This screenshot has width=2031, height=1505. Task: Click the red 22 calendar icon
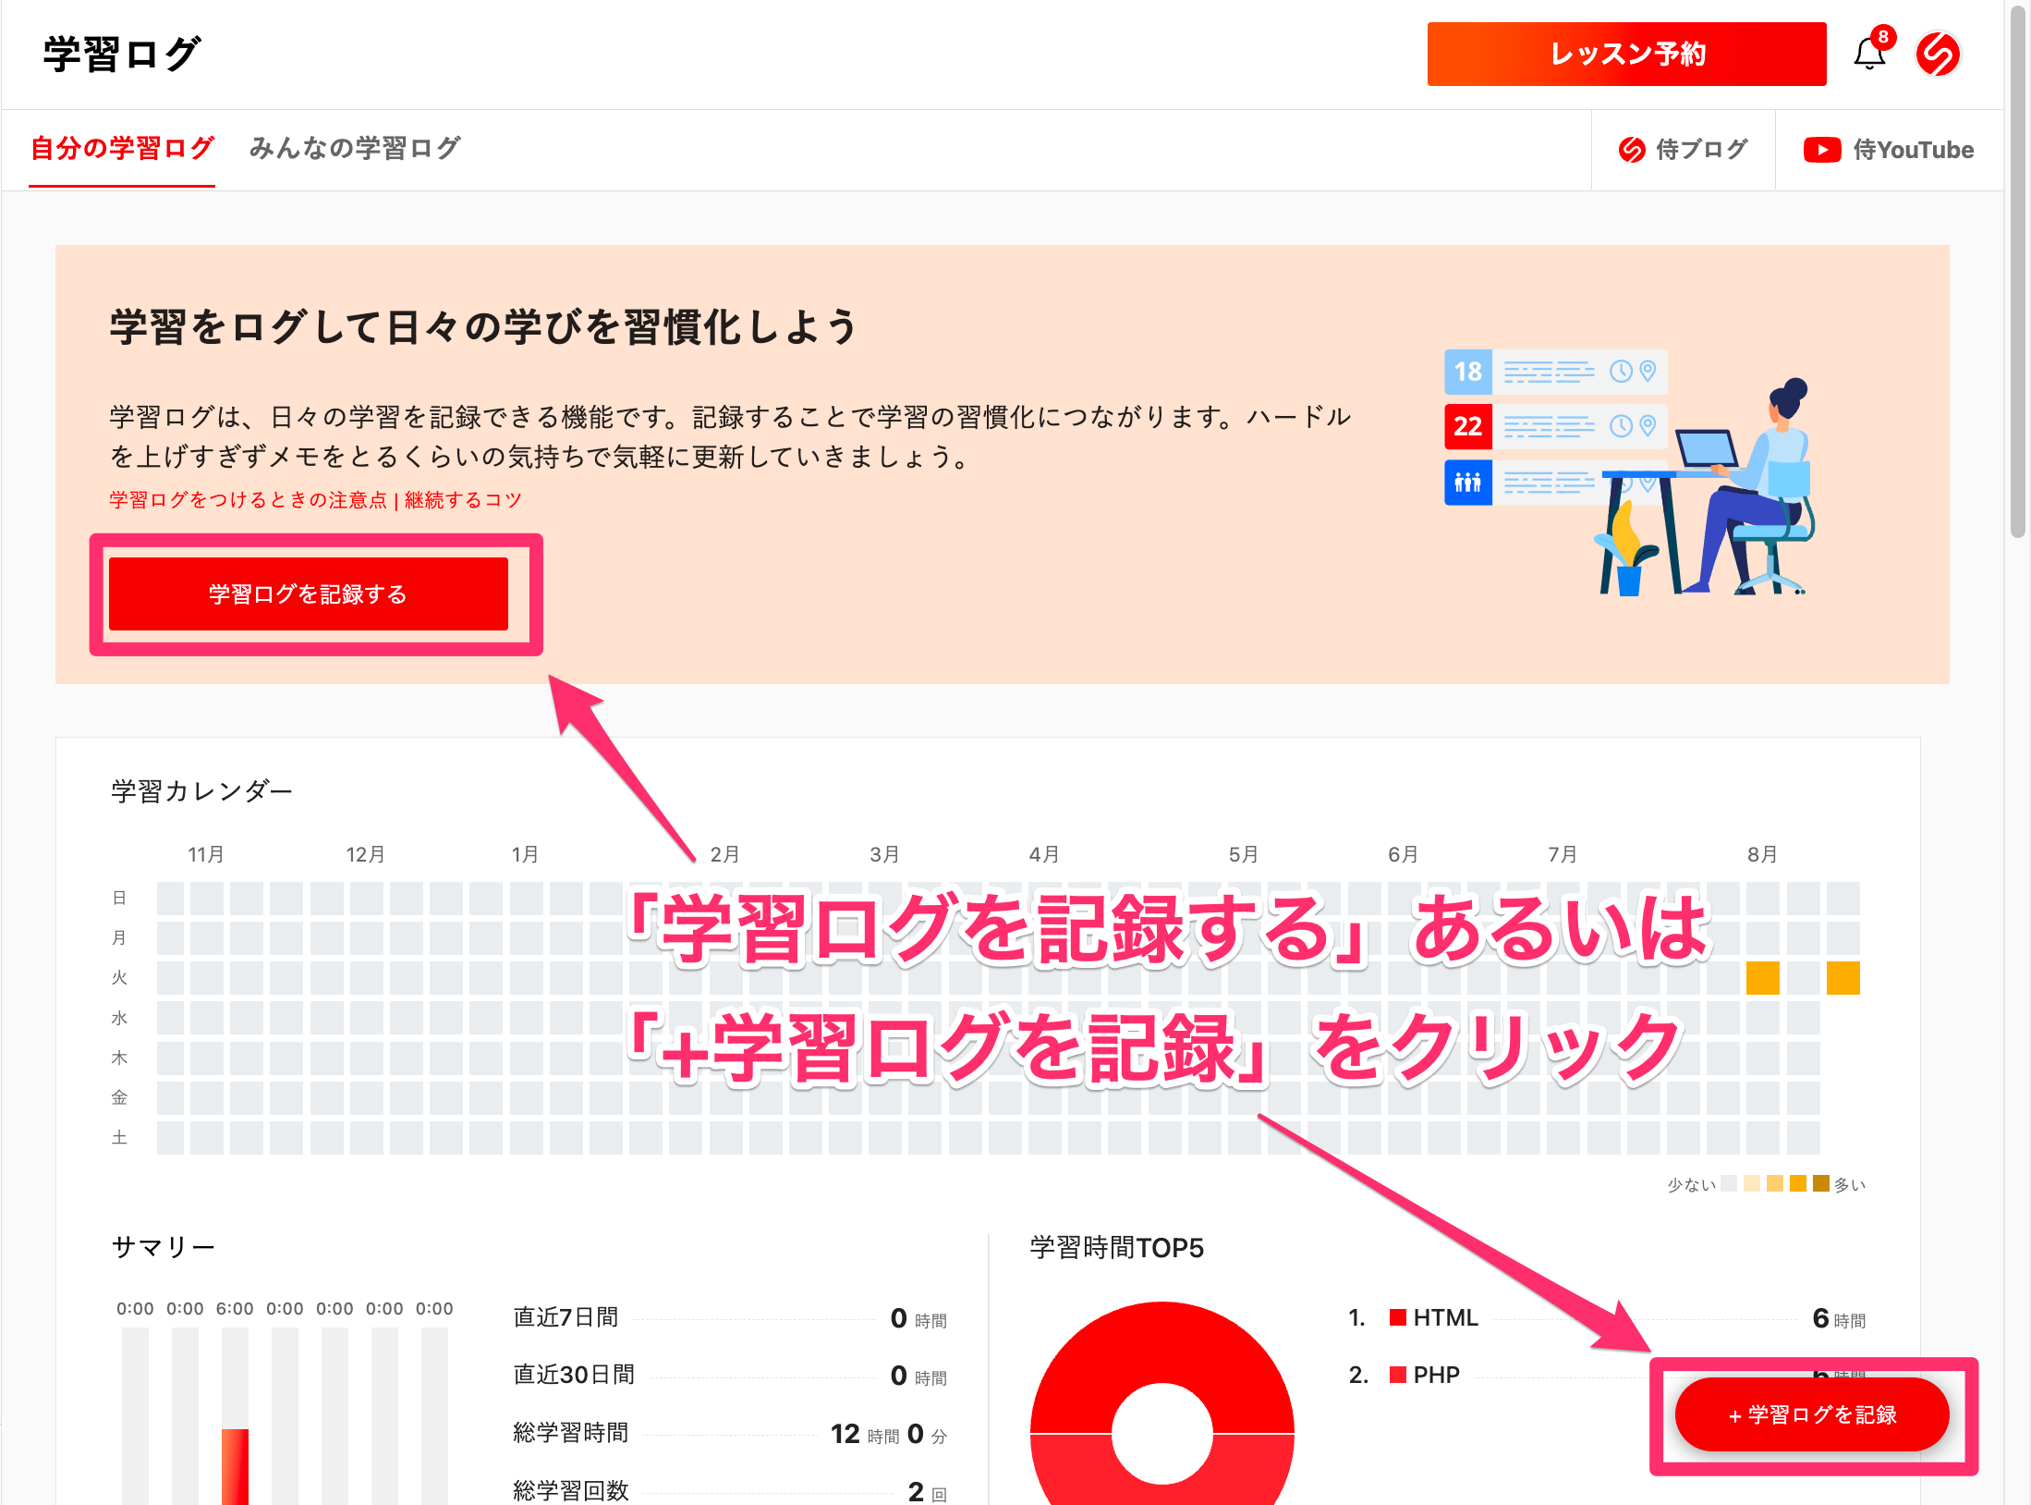pos(1467,426)
